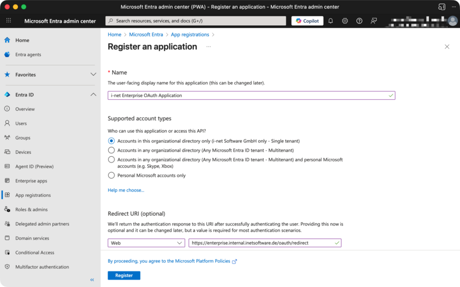Select Any Microsoft Entra ID tenant Multitenant
Screen dimensions: 460x287
(x=112, y=150)
